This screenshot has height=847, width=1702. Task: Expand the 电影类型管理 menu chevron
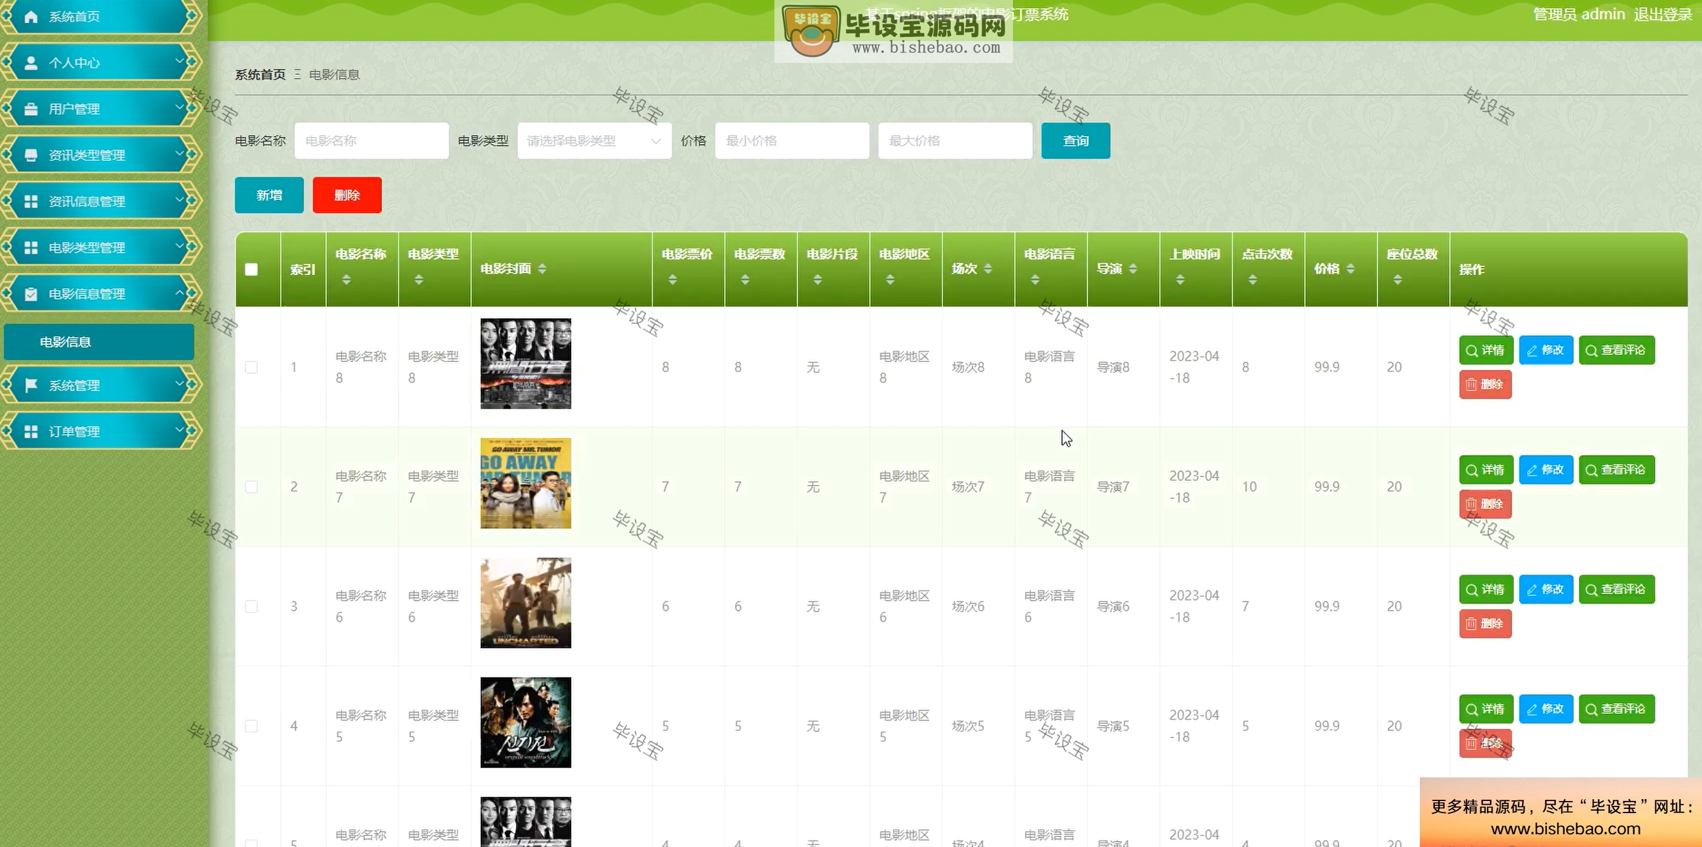179,246
